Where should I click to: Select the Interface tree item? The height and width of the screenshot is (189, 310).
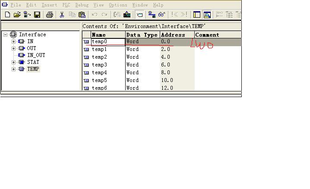click(x=32, y=35)
